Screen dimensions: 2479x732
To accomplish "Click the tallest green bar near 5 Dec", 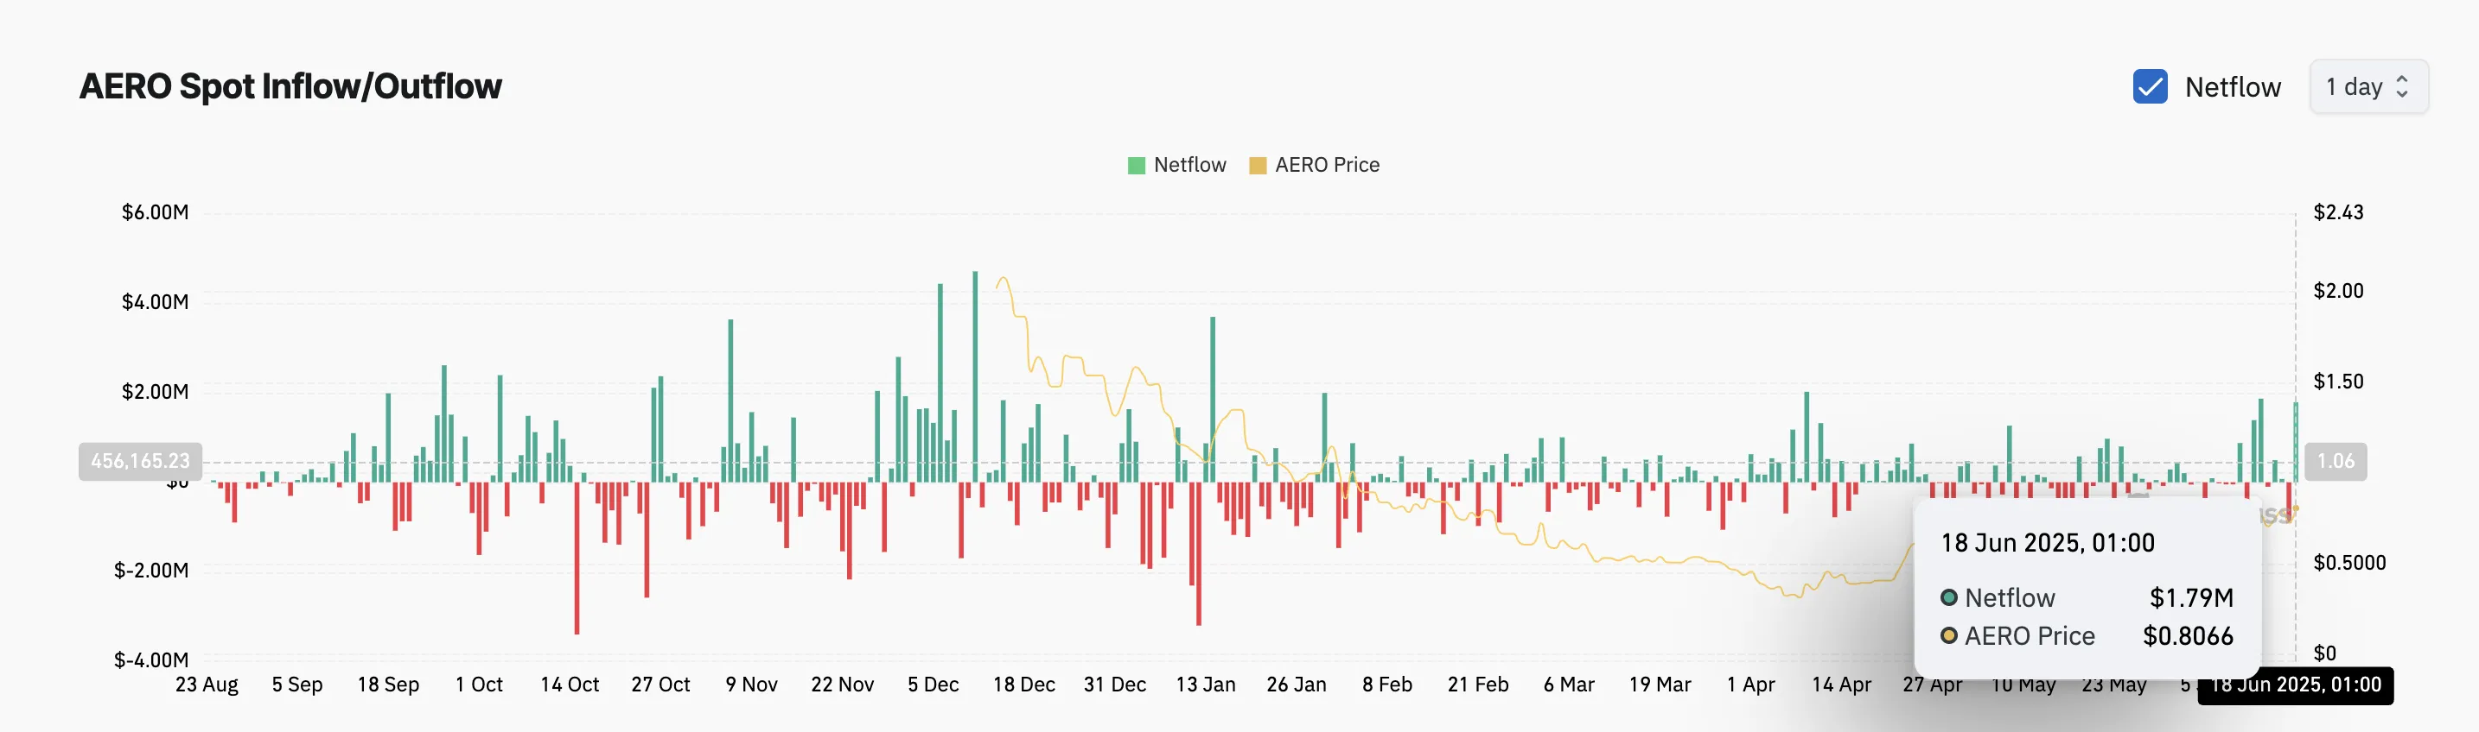I will (975, 376).
